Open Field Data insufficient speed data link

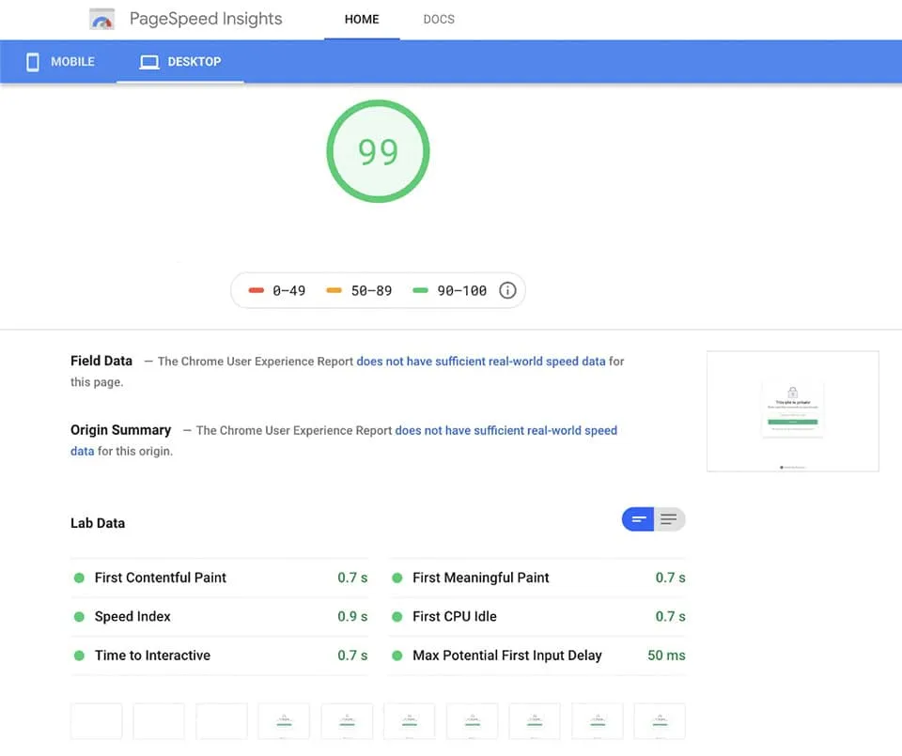480,361
